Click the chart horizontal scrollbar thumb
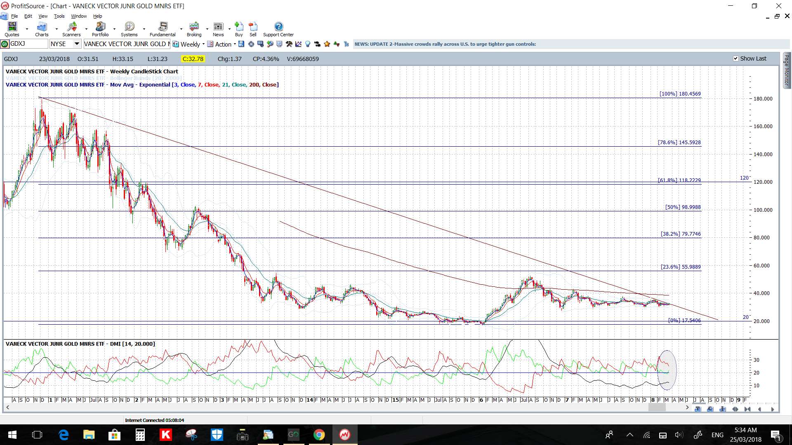 657,407
